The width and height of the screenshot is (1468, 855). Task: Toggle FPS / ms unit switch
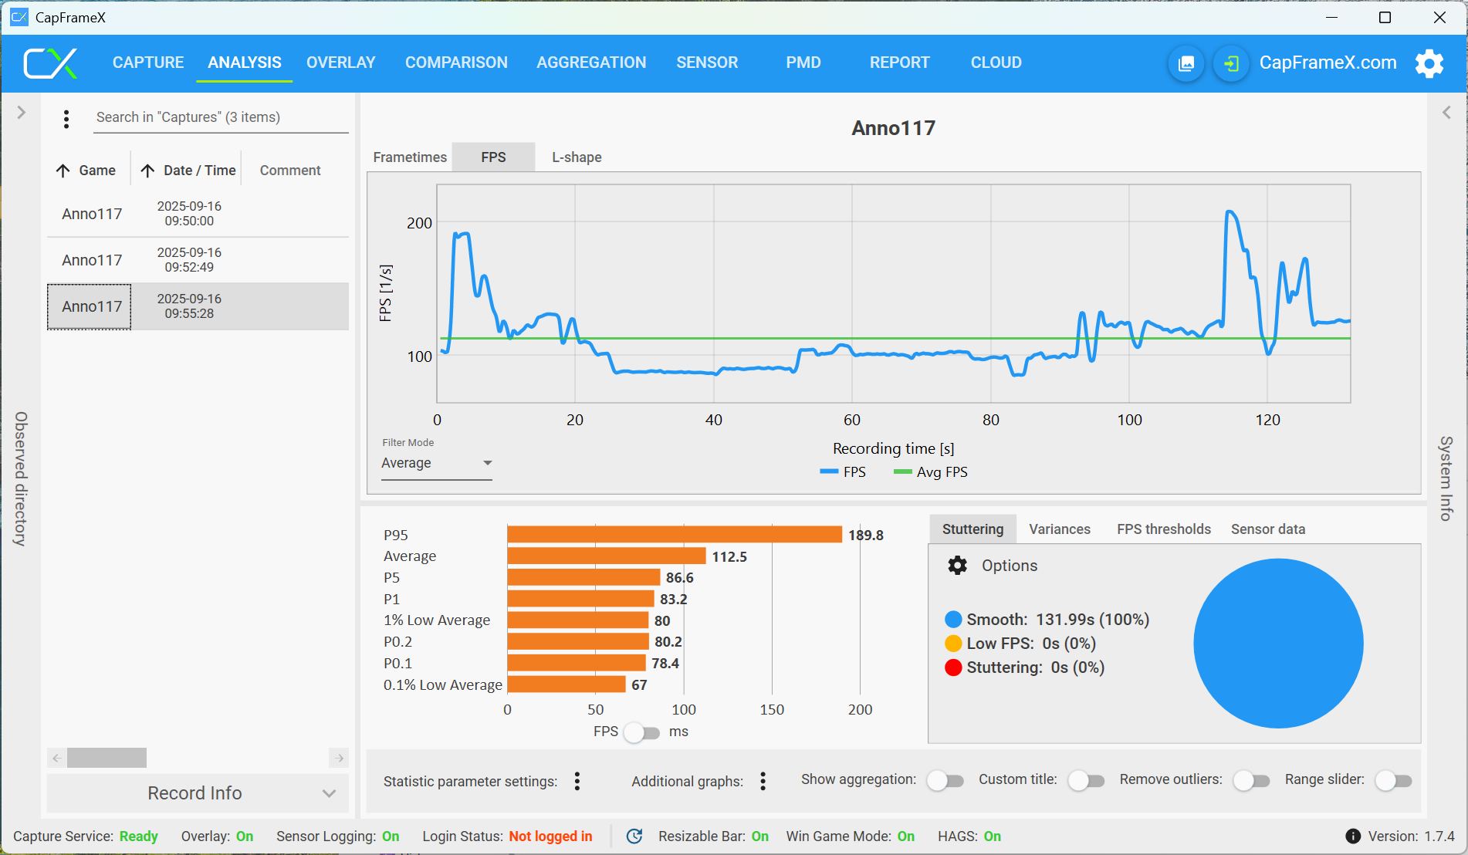[642, 732]
